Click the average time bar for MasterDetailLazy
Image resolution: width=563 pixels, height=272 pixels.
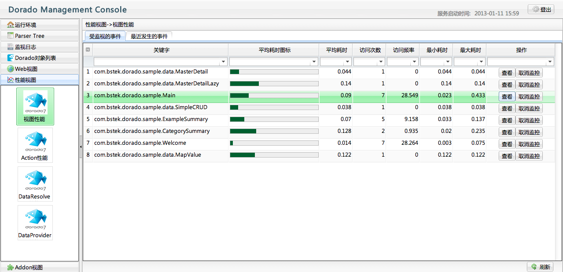tap(274, 84)
